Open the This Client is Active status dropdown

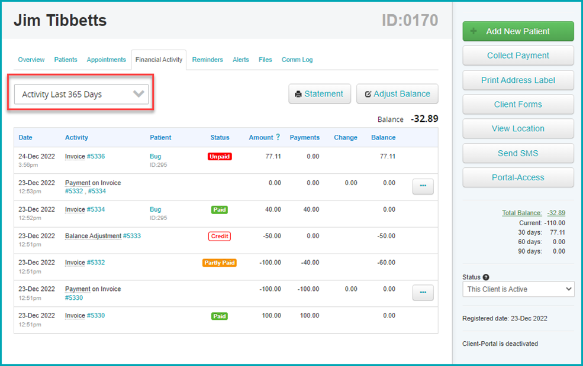pos(518,289)
